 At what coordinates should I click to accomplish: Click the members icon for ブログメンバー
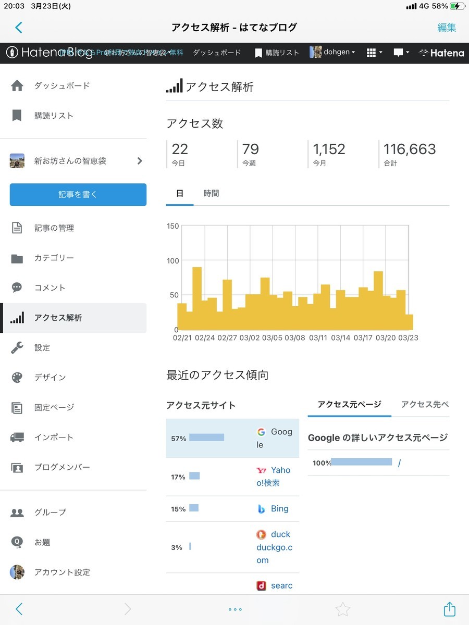(17, 467)
